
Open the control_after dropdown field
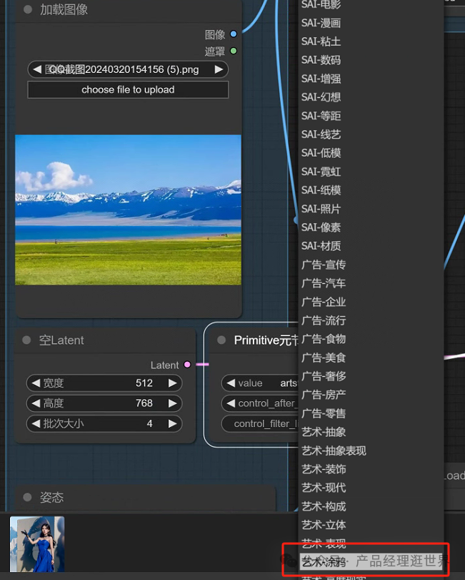260,403
